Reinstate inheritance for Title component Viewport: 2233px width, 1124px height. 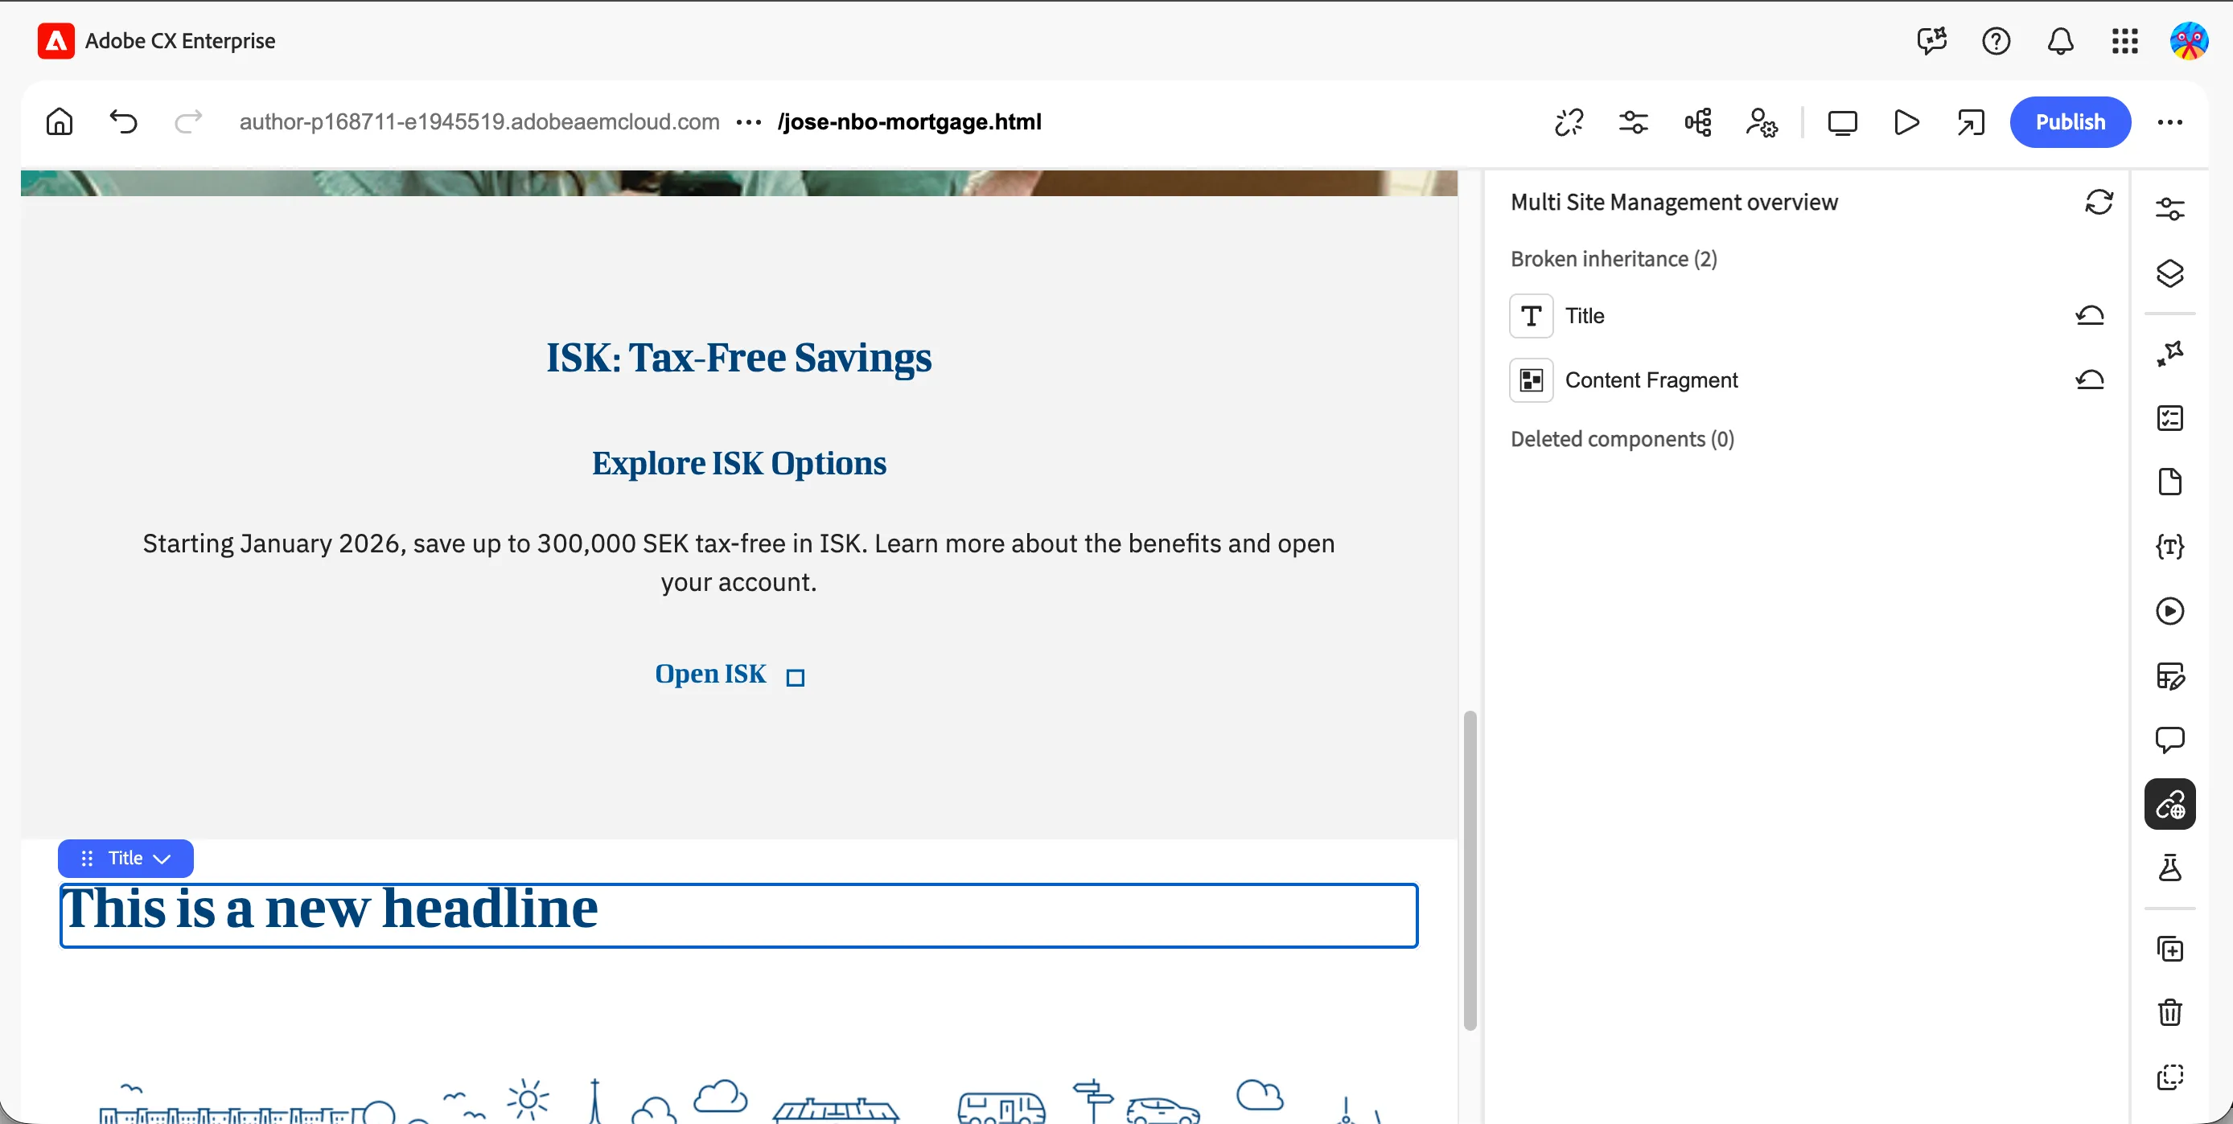point(2090,315)
